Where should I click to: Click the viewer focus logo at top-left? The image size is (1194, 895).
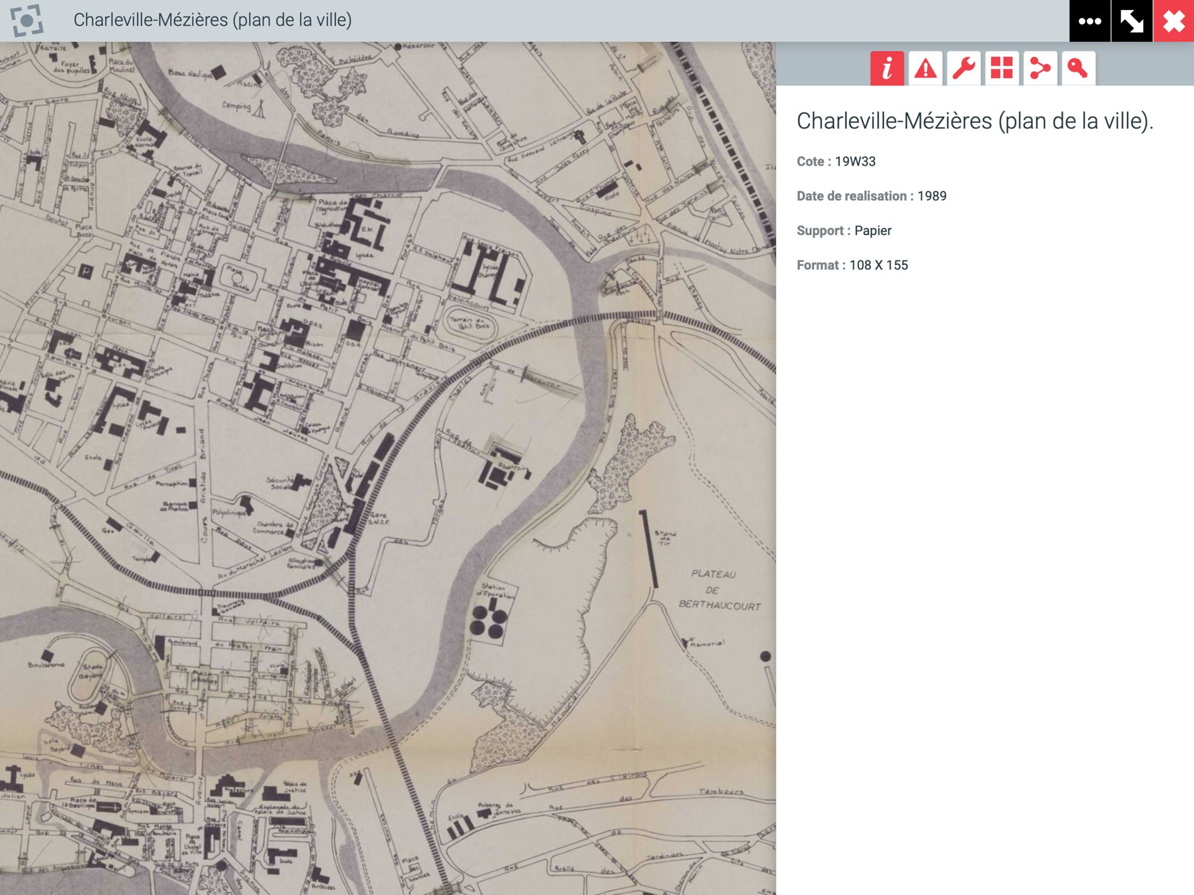pyautogui.click(x=27, y=21)
